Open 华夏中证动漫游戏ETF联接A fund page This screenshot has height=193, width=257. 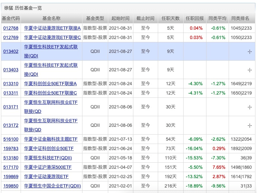[52, 28]
